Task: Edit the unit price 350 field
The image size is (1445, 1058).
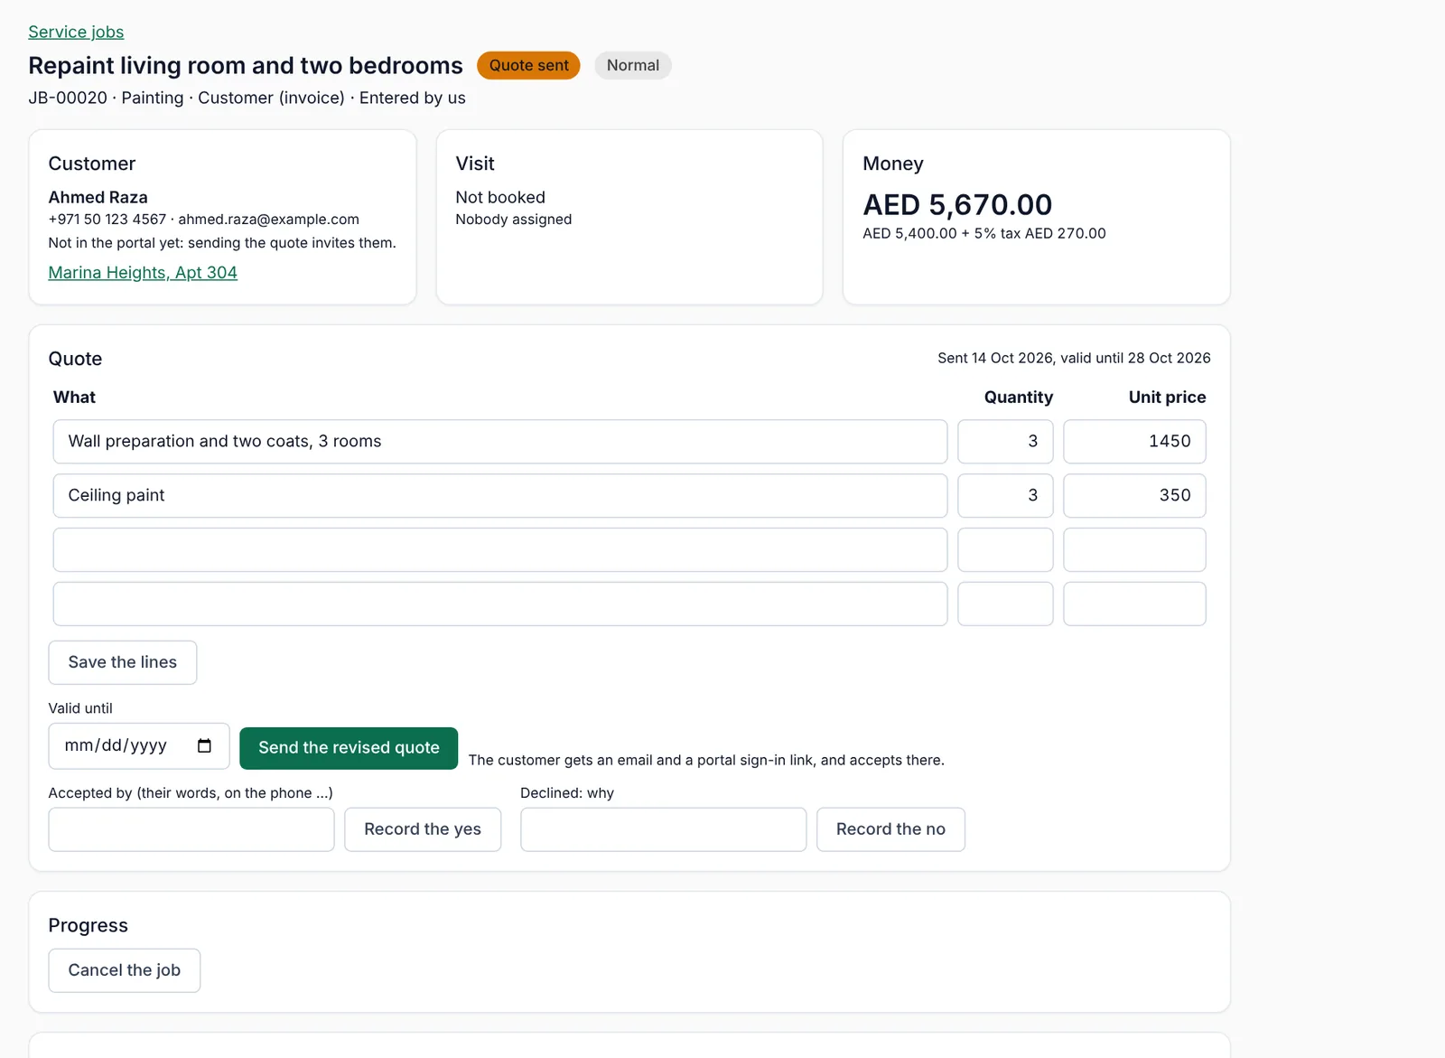Action: (x=1134, y=496)
